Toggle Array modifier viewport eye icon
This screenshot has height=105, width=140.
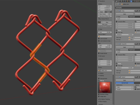139,11
